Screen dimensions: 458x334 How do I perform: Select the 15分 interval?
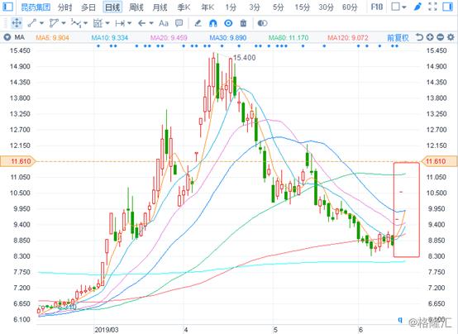tap(302, 7)
